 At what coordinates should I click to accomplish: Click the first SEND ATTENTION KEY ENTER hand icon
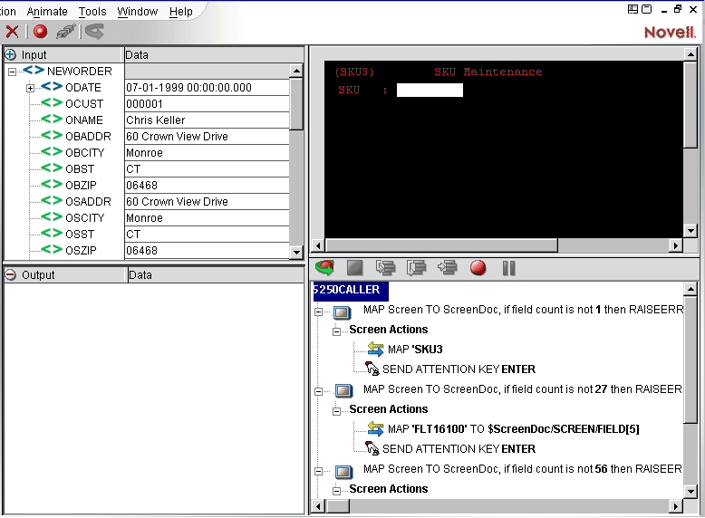[x=372, y=369]
